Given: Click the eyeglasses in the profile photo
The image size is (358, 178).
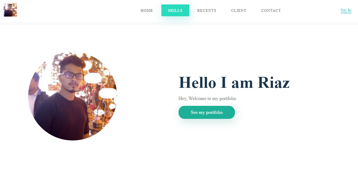Looking at the screenshot, I should (72, 76).
